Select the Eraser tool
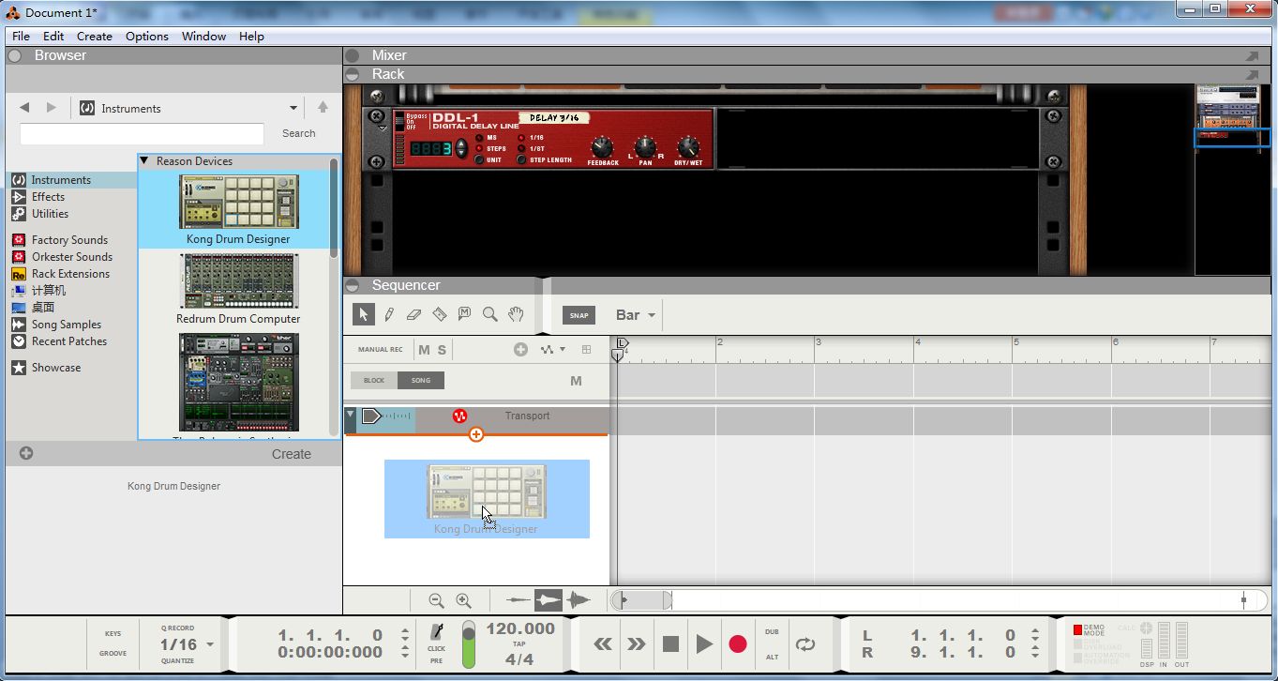 413,314
